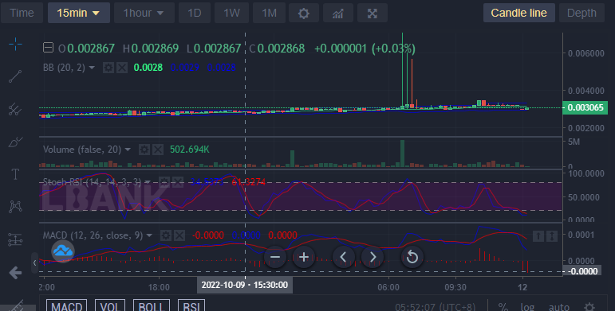Expand the MACD (12, 26, close, 9) menu
The height and width of the screenshot is (311, 615).
click(x=149, y=235)
